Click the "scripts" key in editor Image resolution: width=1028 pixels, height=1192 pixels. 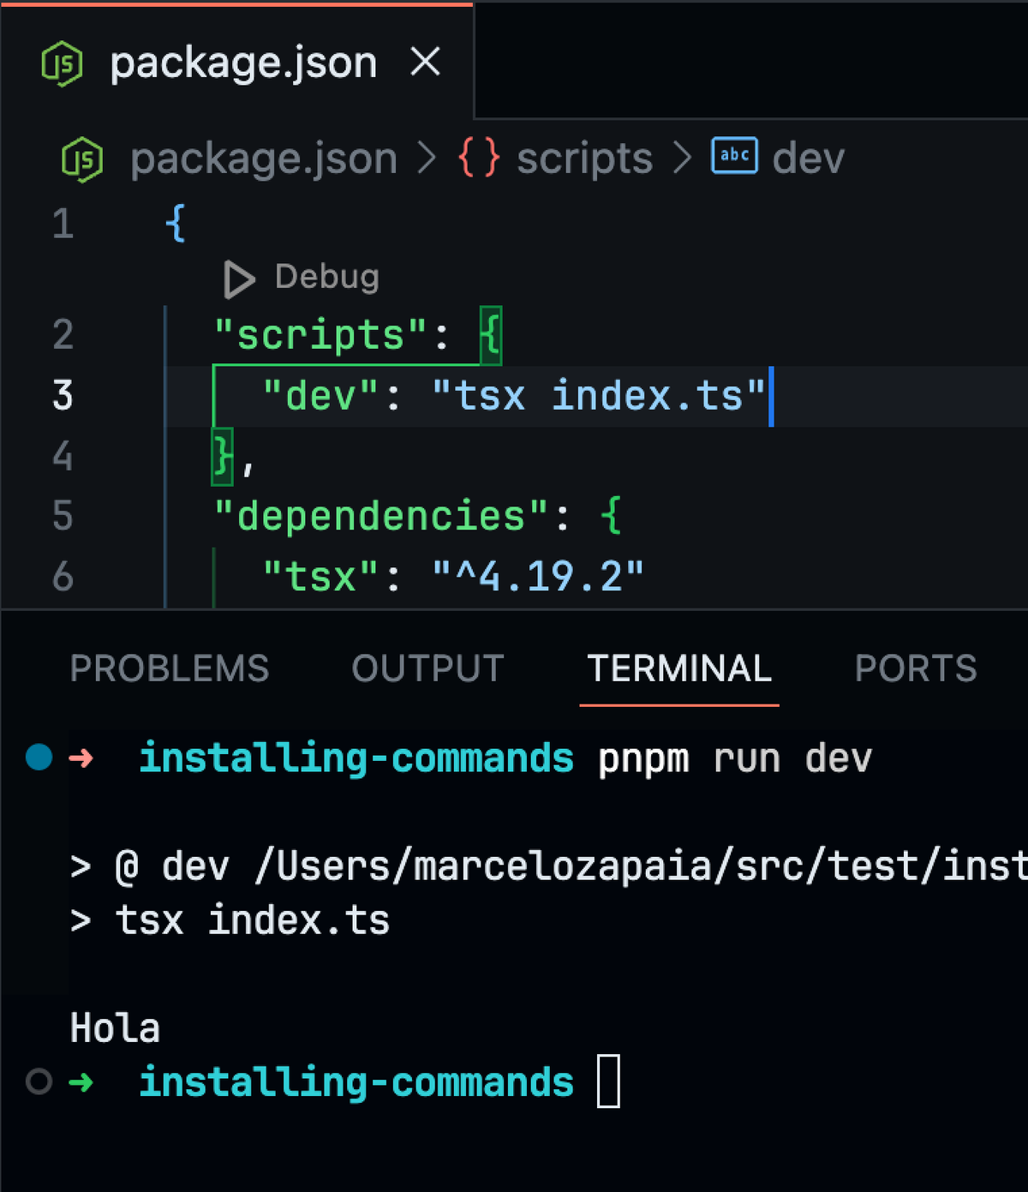pos(320,334)
